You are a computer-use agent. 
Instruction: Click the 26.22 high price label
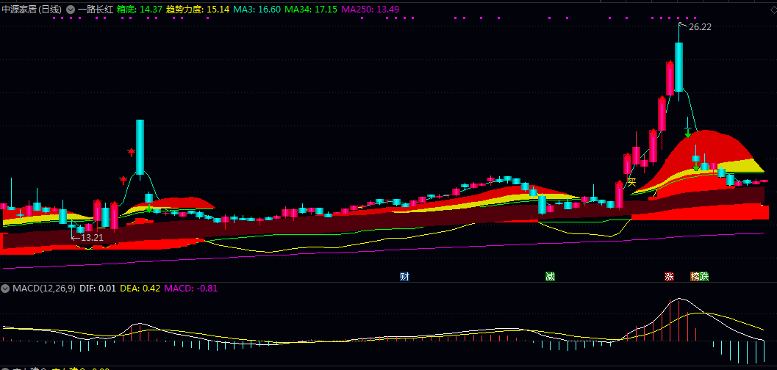(x=700, y=27)
